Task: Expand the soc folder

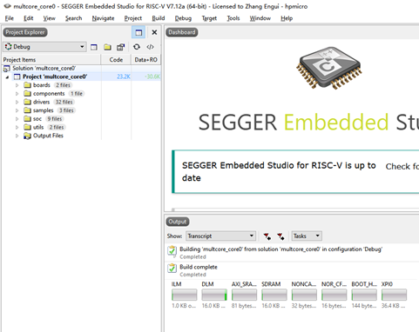Action: (x=17, y=119)
